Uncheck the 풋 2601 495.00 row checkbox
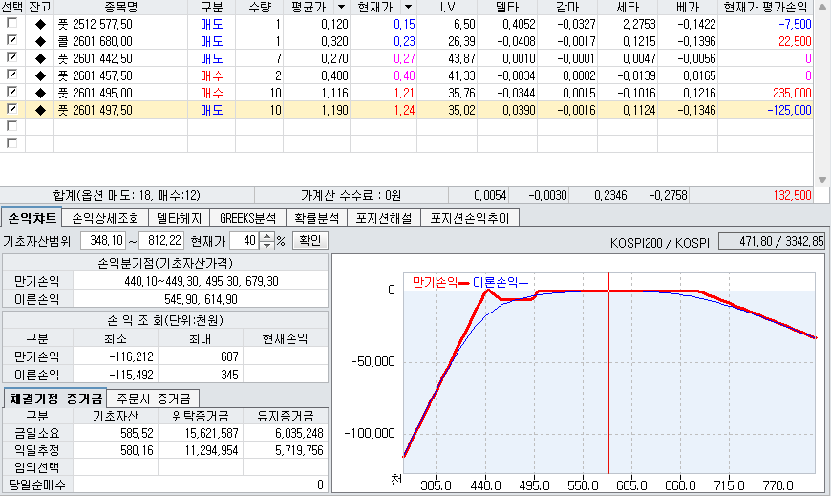Viewport: 831px width, 496px height. pyautogui.click(x=11, y=93)
